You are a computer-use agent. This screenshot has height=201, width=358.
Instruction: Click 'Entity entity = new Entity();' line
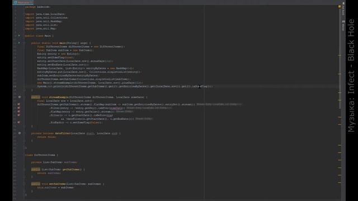click(x=59, y=54)
